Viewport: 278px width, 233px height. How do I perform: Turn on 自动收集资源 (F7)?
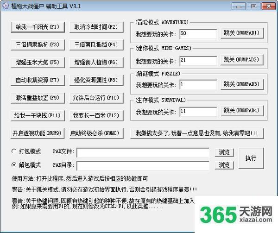point(37,80)
